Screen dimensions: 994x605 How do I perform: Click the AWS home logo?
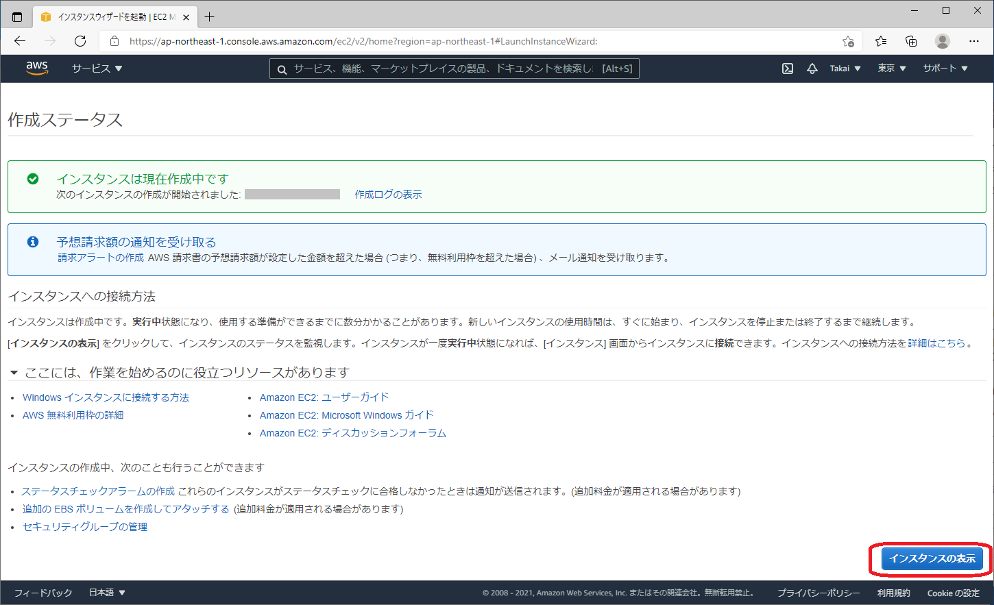tap(36, 68)
